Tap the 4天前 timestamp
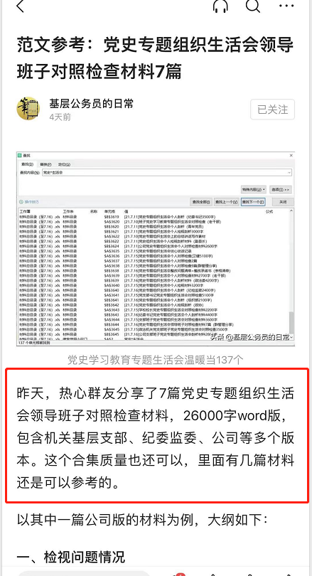 [60, 117]
